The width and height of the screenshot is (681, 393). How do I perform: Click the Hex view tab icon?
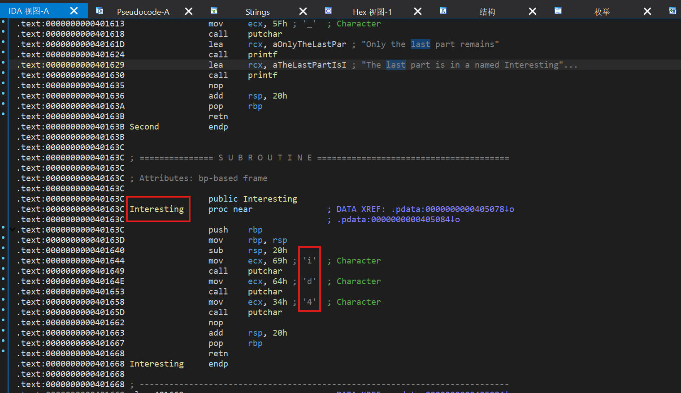point(329,11)
